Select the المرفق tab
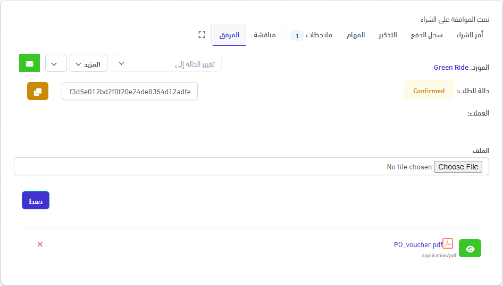503x286 pixels. (x=229, y=35)
